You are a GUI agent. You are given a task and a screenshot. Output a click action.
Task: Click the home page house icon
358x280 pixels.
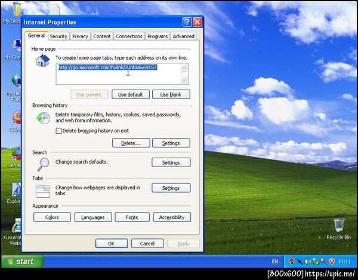(43, 61)
